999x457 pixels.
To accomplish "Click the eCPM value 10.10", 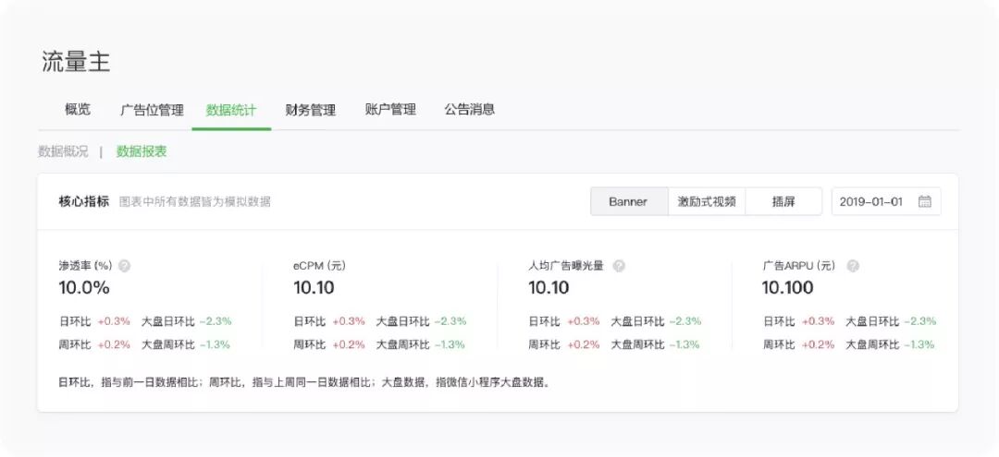I will (314, 288).
